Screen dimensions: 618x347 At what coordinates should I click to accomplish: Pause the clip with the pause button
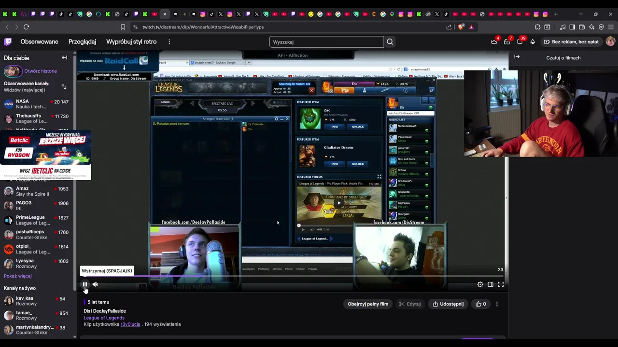pos(85,284)
